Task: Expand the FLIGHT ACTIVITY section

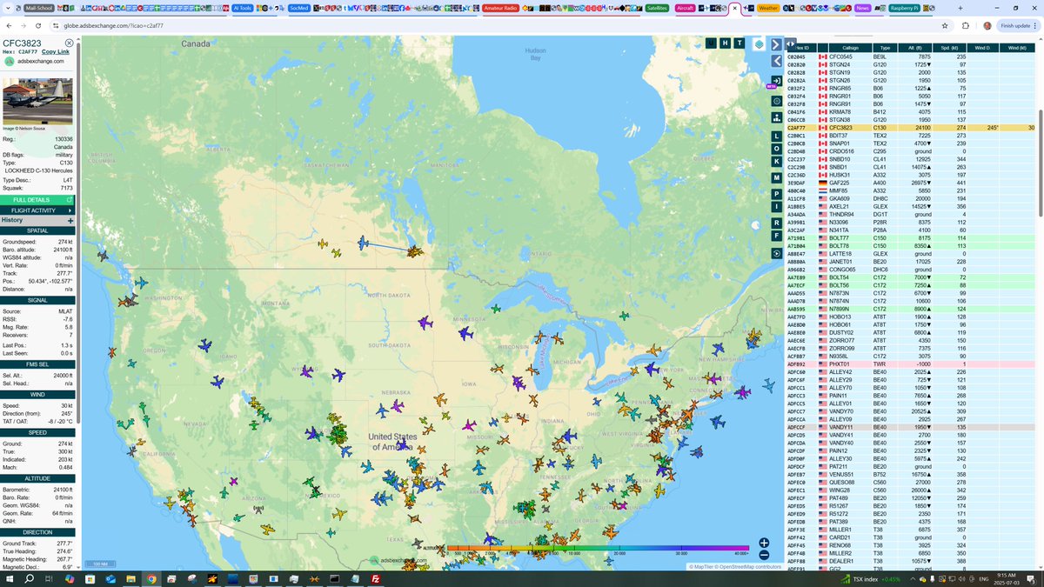Action: [x=37, y=210]
